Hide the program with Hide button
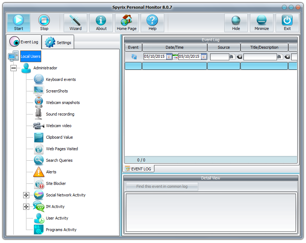Viewport: 306px width, 243px height. tap(236, 23)
